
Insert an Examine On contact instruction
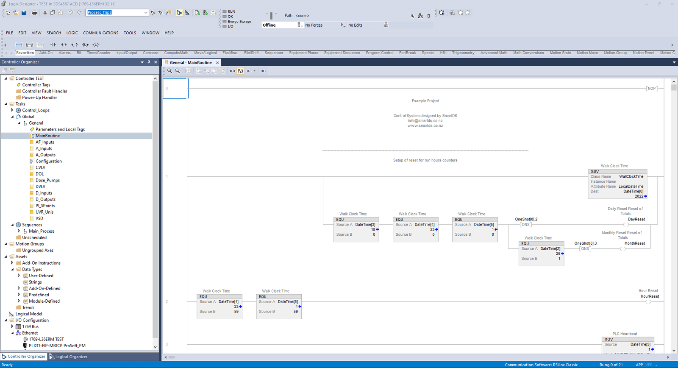point(53,45)
